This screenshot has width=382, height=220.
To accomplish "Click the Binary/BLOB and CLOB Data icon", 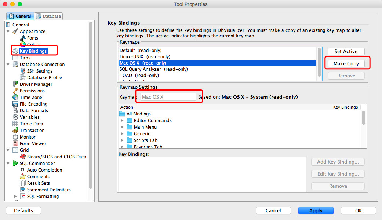I will click(23, 157).
